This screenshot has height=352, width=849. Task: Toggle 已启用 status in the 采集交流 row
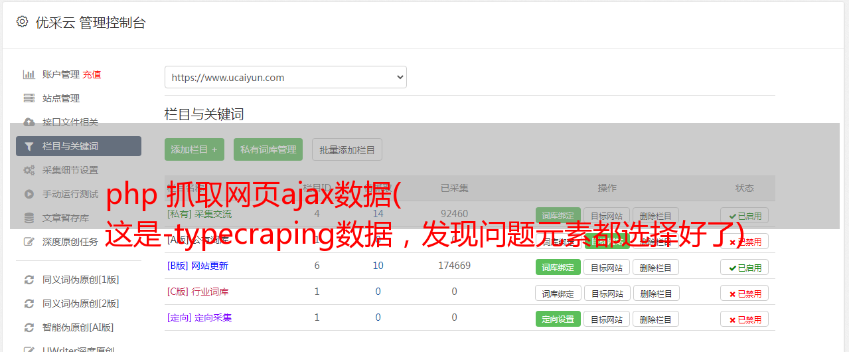pyautogui.click(x=744, y=215)
